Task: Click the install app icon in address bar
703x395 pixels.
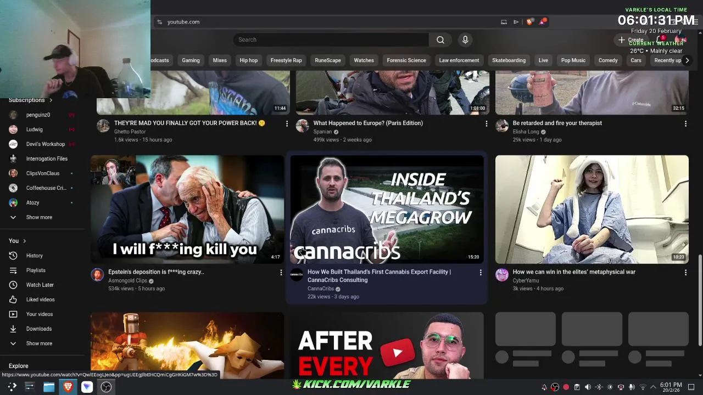Action: click(504, 22)
